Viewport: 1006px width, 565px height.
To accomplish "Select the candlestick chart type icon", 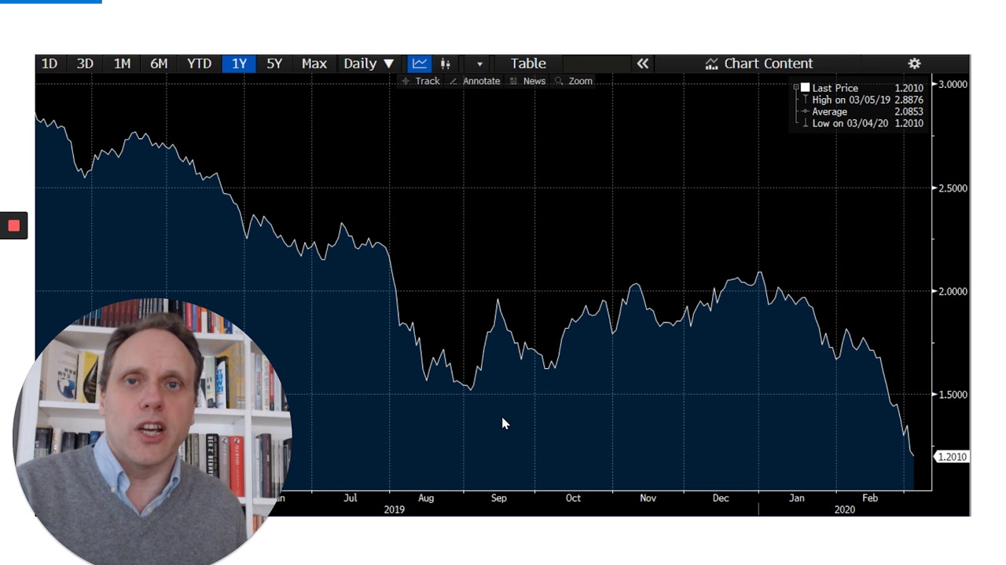I will (446, 64).
